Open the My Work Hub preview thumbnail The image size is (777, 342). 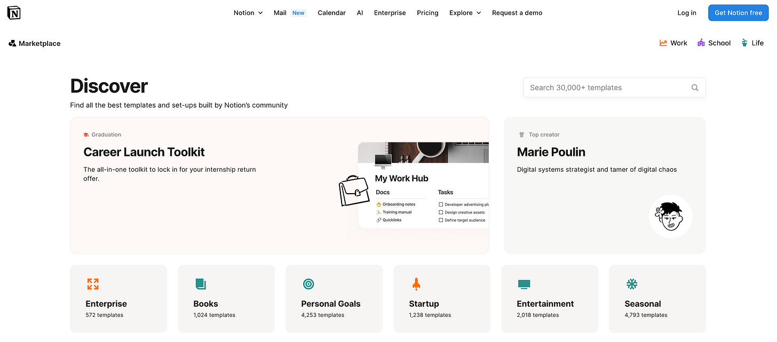click(423, 185)
